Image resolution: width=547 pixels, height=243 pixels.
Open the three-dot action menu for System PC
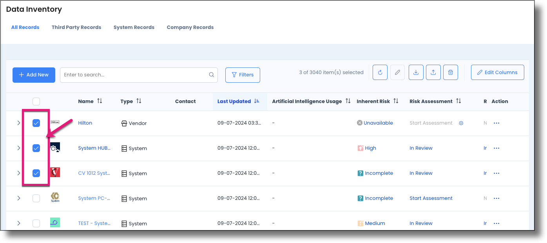coord(496,198)
